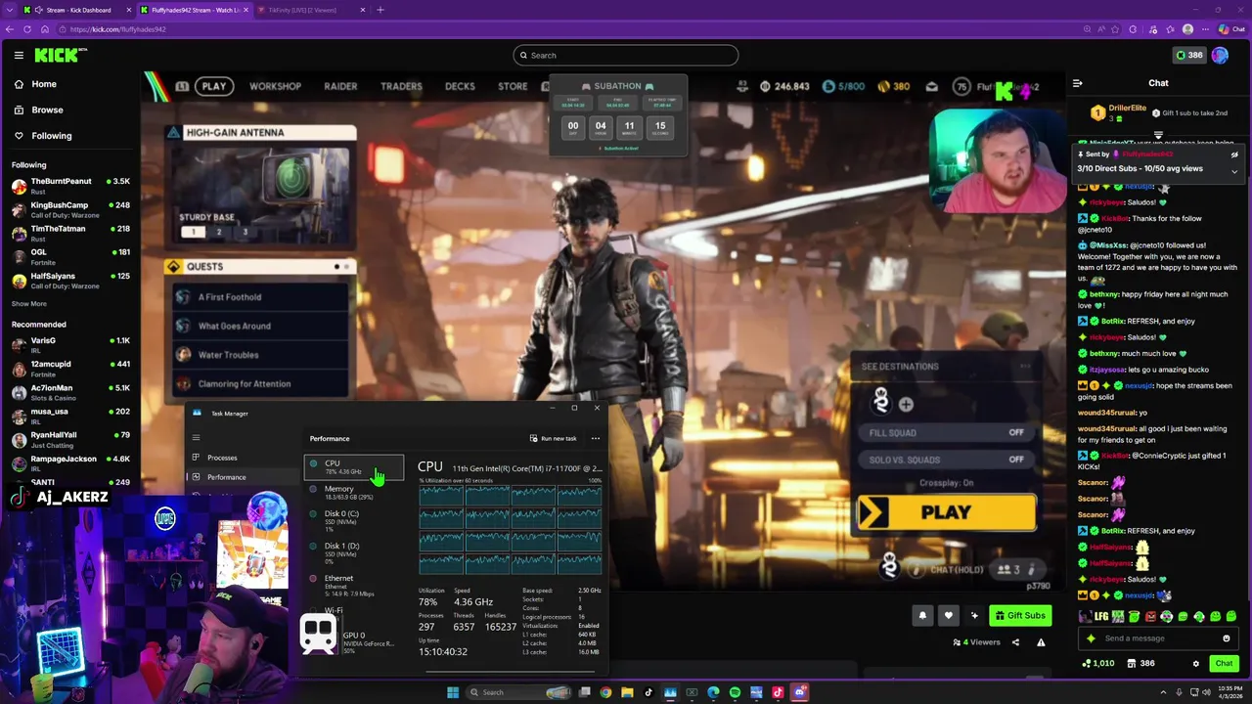Open chat settings gear icon

[x=1195, y=664]
